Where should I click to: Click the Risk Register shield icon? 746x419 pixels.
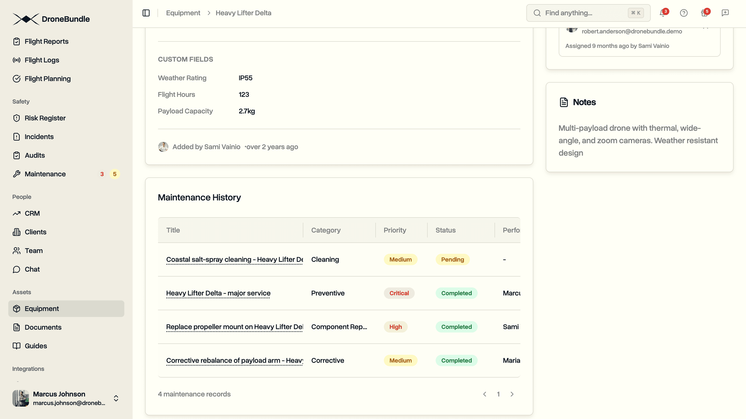tap(17, 118)
